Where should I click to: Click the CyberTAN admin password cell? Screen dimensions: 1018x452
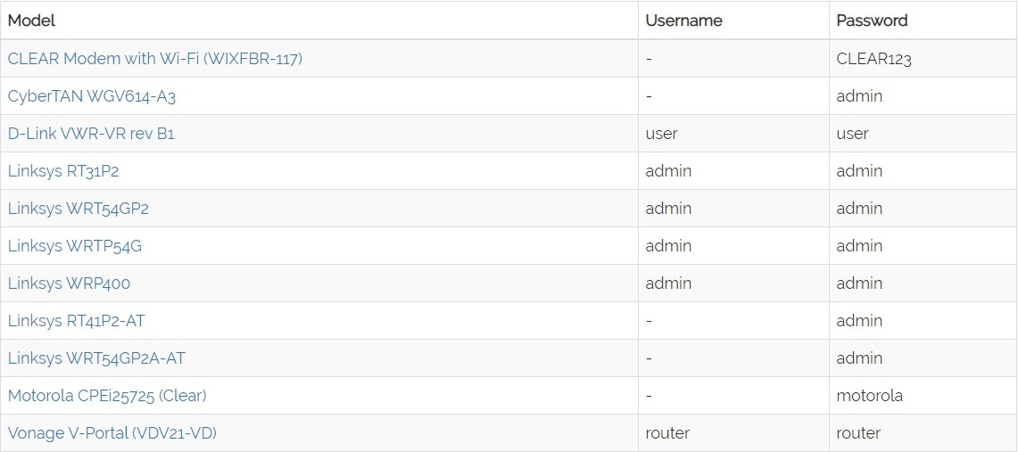point(859,96)
